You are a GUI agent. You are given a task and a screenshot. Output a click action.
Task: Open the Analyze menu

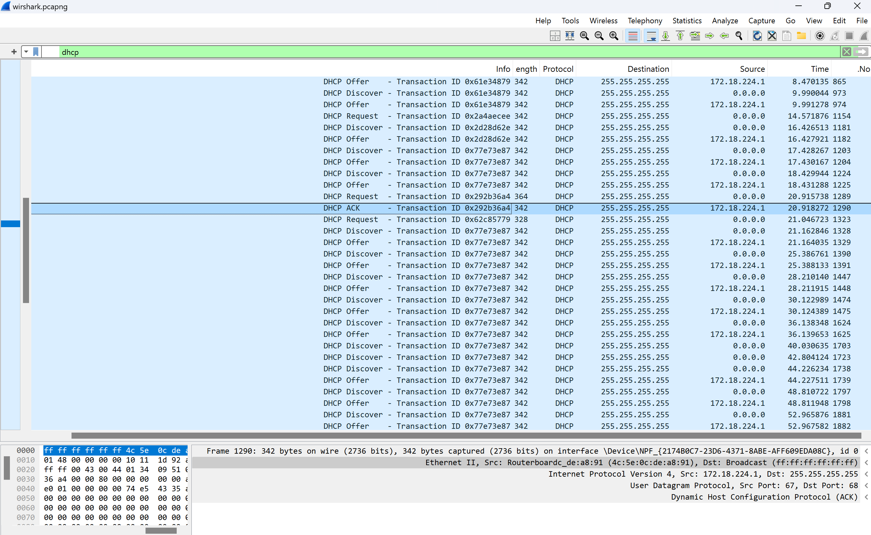[x=725, y=20]
